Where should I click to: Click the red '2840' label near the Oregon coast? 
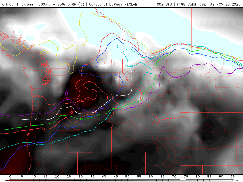point(43,129)
